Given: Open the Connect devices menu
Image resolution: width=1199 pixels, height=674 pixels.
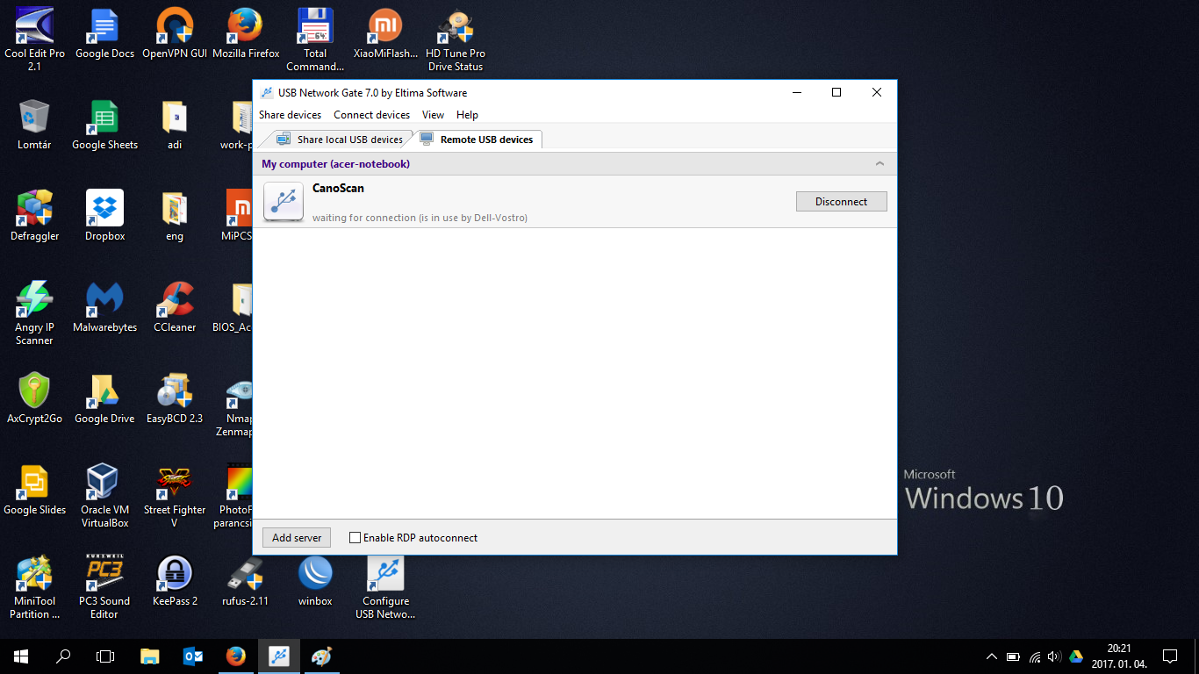Looking at the screenshot, I should click(x=371, y=115).
